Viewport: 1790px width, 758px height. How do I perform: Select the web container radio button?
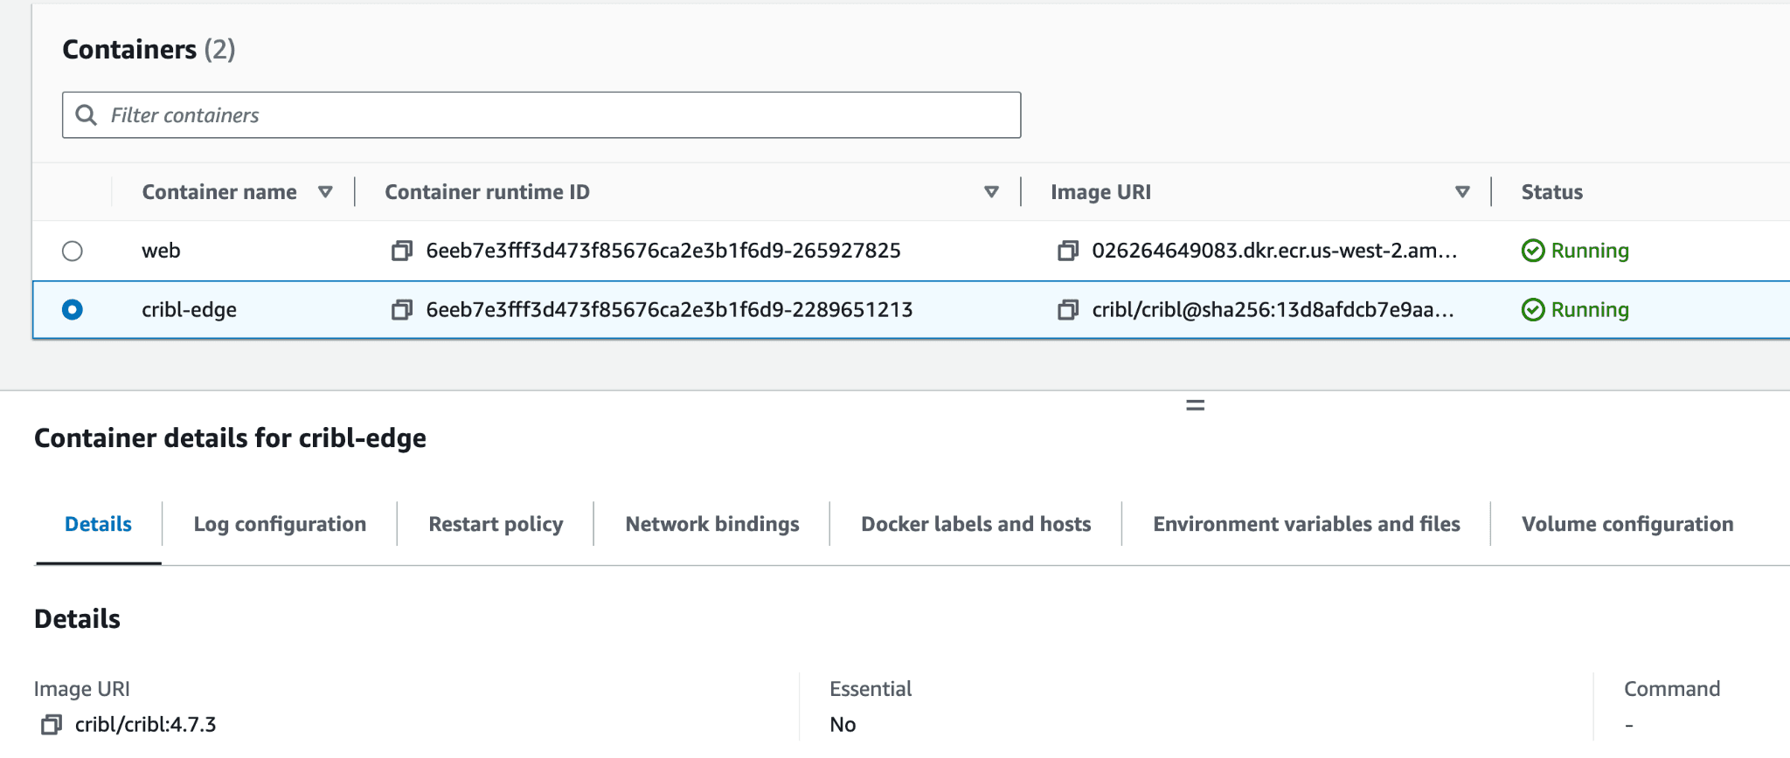73,252
